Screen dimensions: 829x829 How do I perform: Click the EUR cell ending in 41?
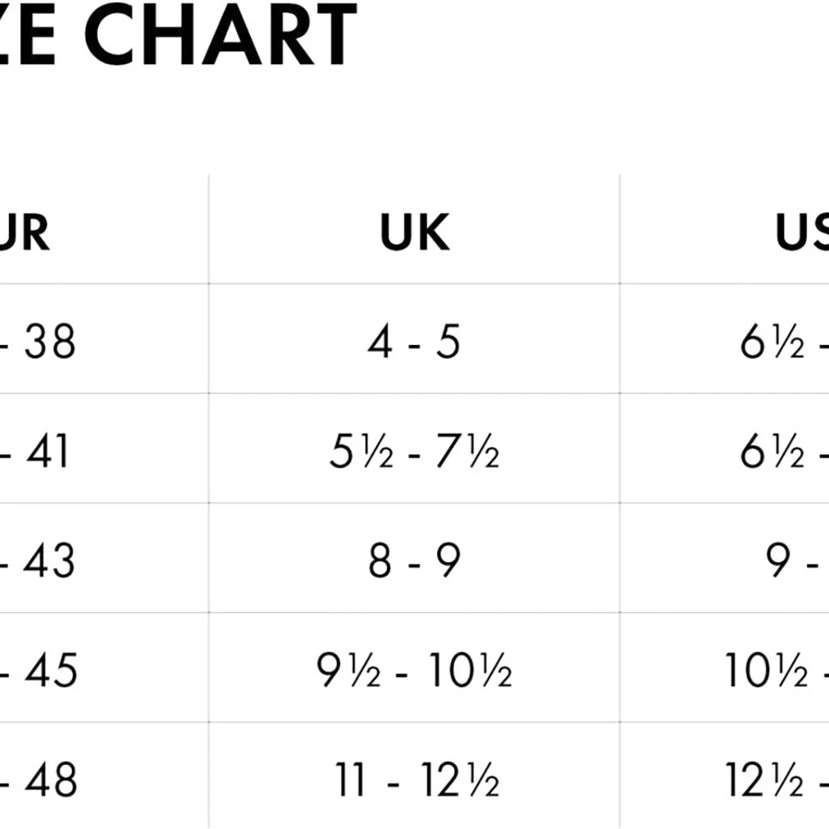tap(39, 452)
